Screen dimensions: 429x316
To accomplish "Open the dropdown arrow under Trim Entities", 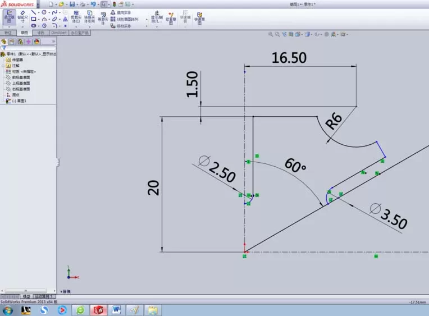I will tap(76, 27).
